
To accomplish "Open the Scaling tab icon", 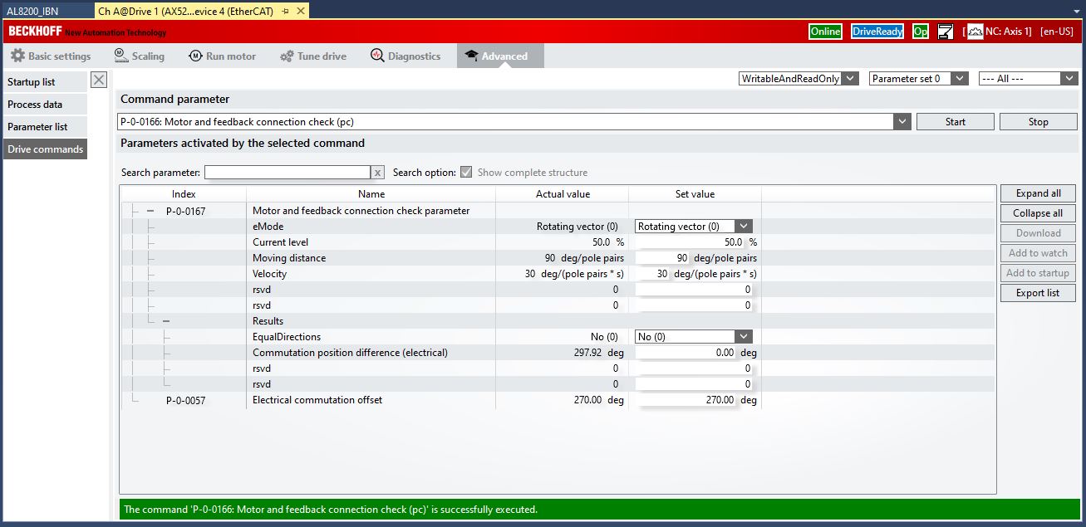I will pos(120,56).
